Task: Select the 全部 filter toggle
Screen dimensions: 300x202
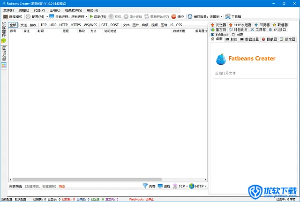Action: pyautogui.click(x=13, y=25)
